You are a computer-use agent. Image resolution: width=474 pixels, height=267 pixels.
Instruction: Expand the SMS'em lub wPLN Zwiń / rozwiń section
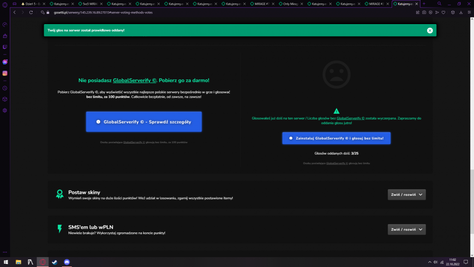coord(407,229)
